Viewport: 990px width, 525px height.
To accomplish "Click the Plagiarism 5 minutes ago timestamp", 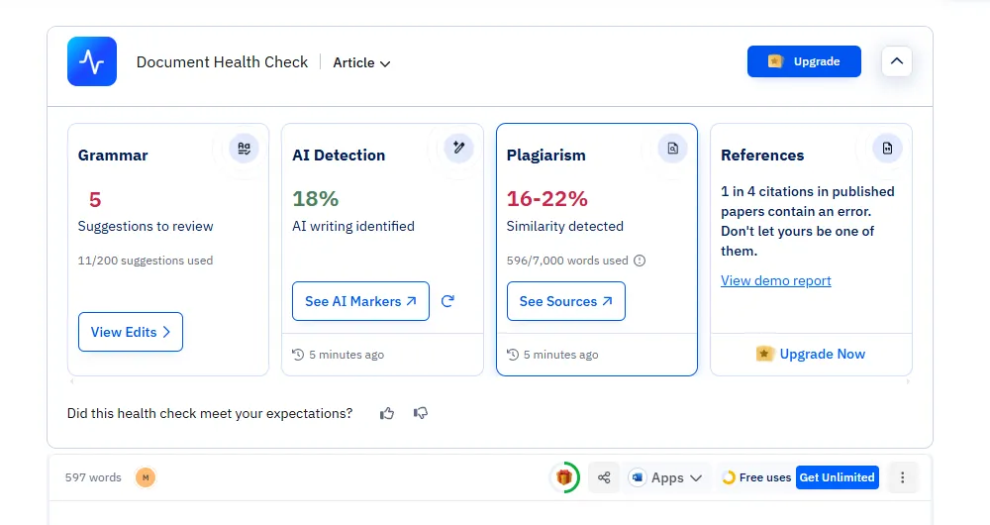I will [560, 355].
